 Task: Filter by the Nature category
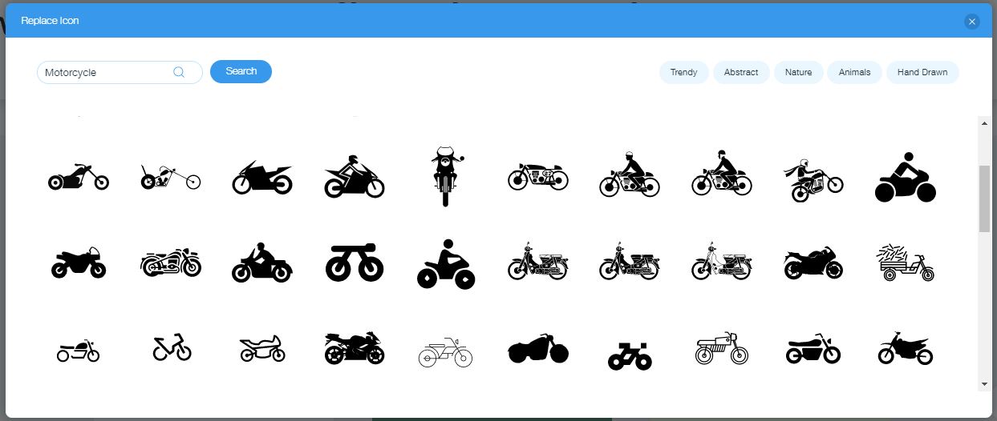798,72
